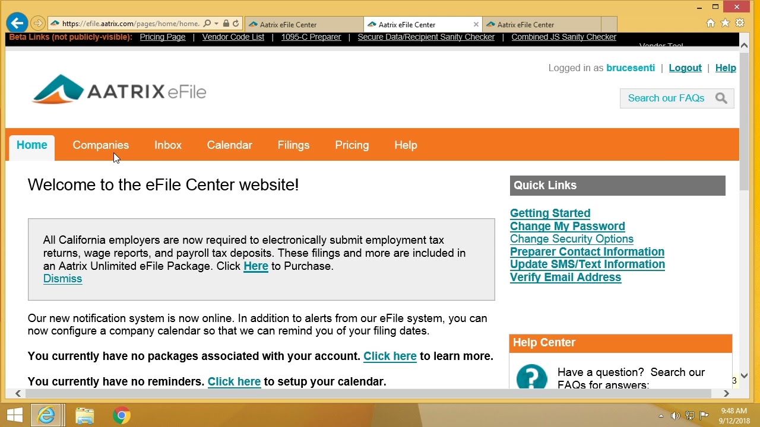This screenshot has height=427, width=760.
Task: Open the Action Center flag icon
Action: click(704, 416)
